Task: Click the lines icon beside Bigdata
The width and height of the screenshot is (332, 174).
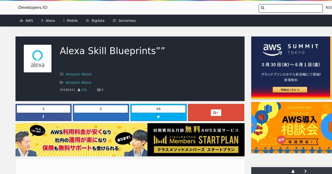Action: [x=87, y=21]
